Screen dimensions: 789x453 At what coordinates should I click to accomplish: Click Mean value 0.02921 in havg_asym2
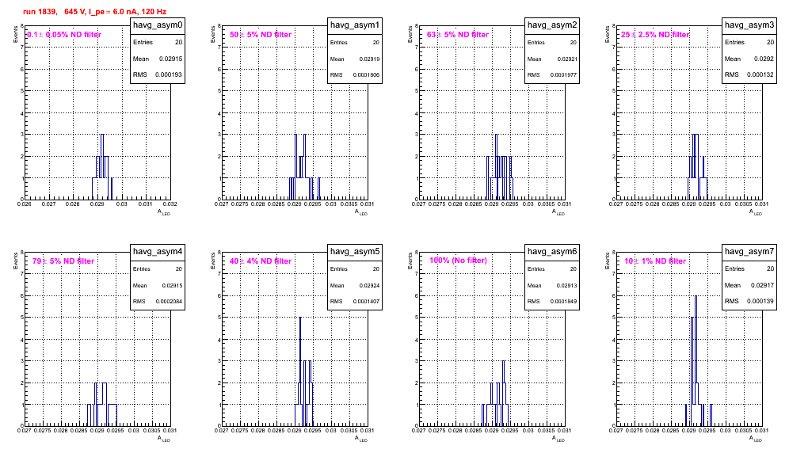566,59
